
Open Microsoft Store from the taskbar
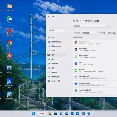(56, 113)
